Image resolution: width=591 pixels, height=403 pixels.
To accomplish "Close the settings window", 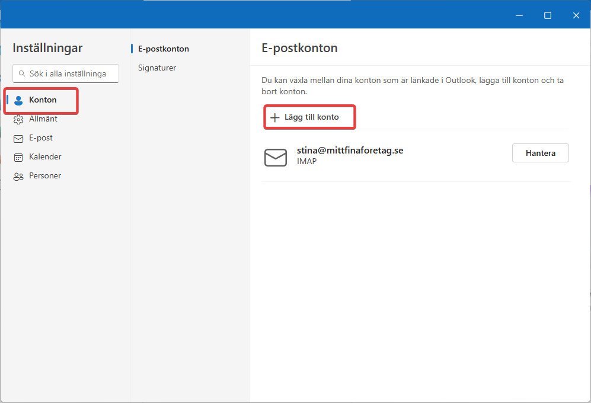I will pos(576,15).
